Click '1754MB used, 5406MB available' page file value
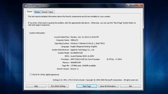 83,66
